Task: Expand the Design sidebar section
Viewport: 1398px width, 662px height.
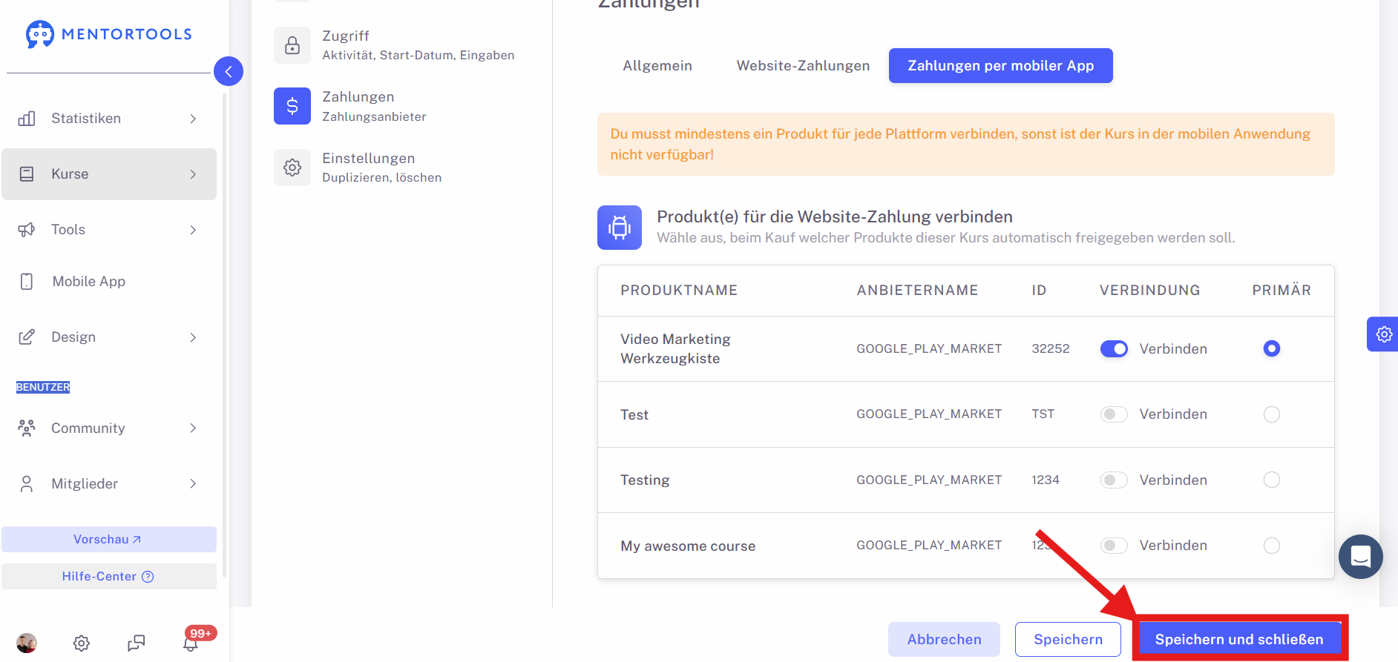Action: (x=109, y=337)
